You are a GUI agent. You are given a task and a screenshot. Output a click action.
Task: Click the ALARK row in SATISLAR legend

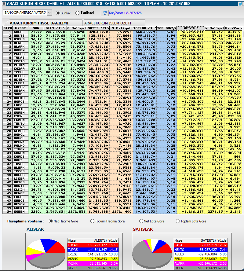click(201, 264)
